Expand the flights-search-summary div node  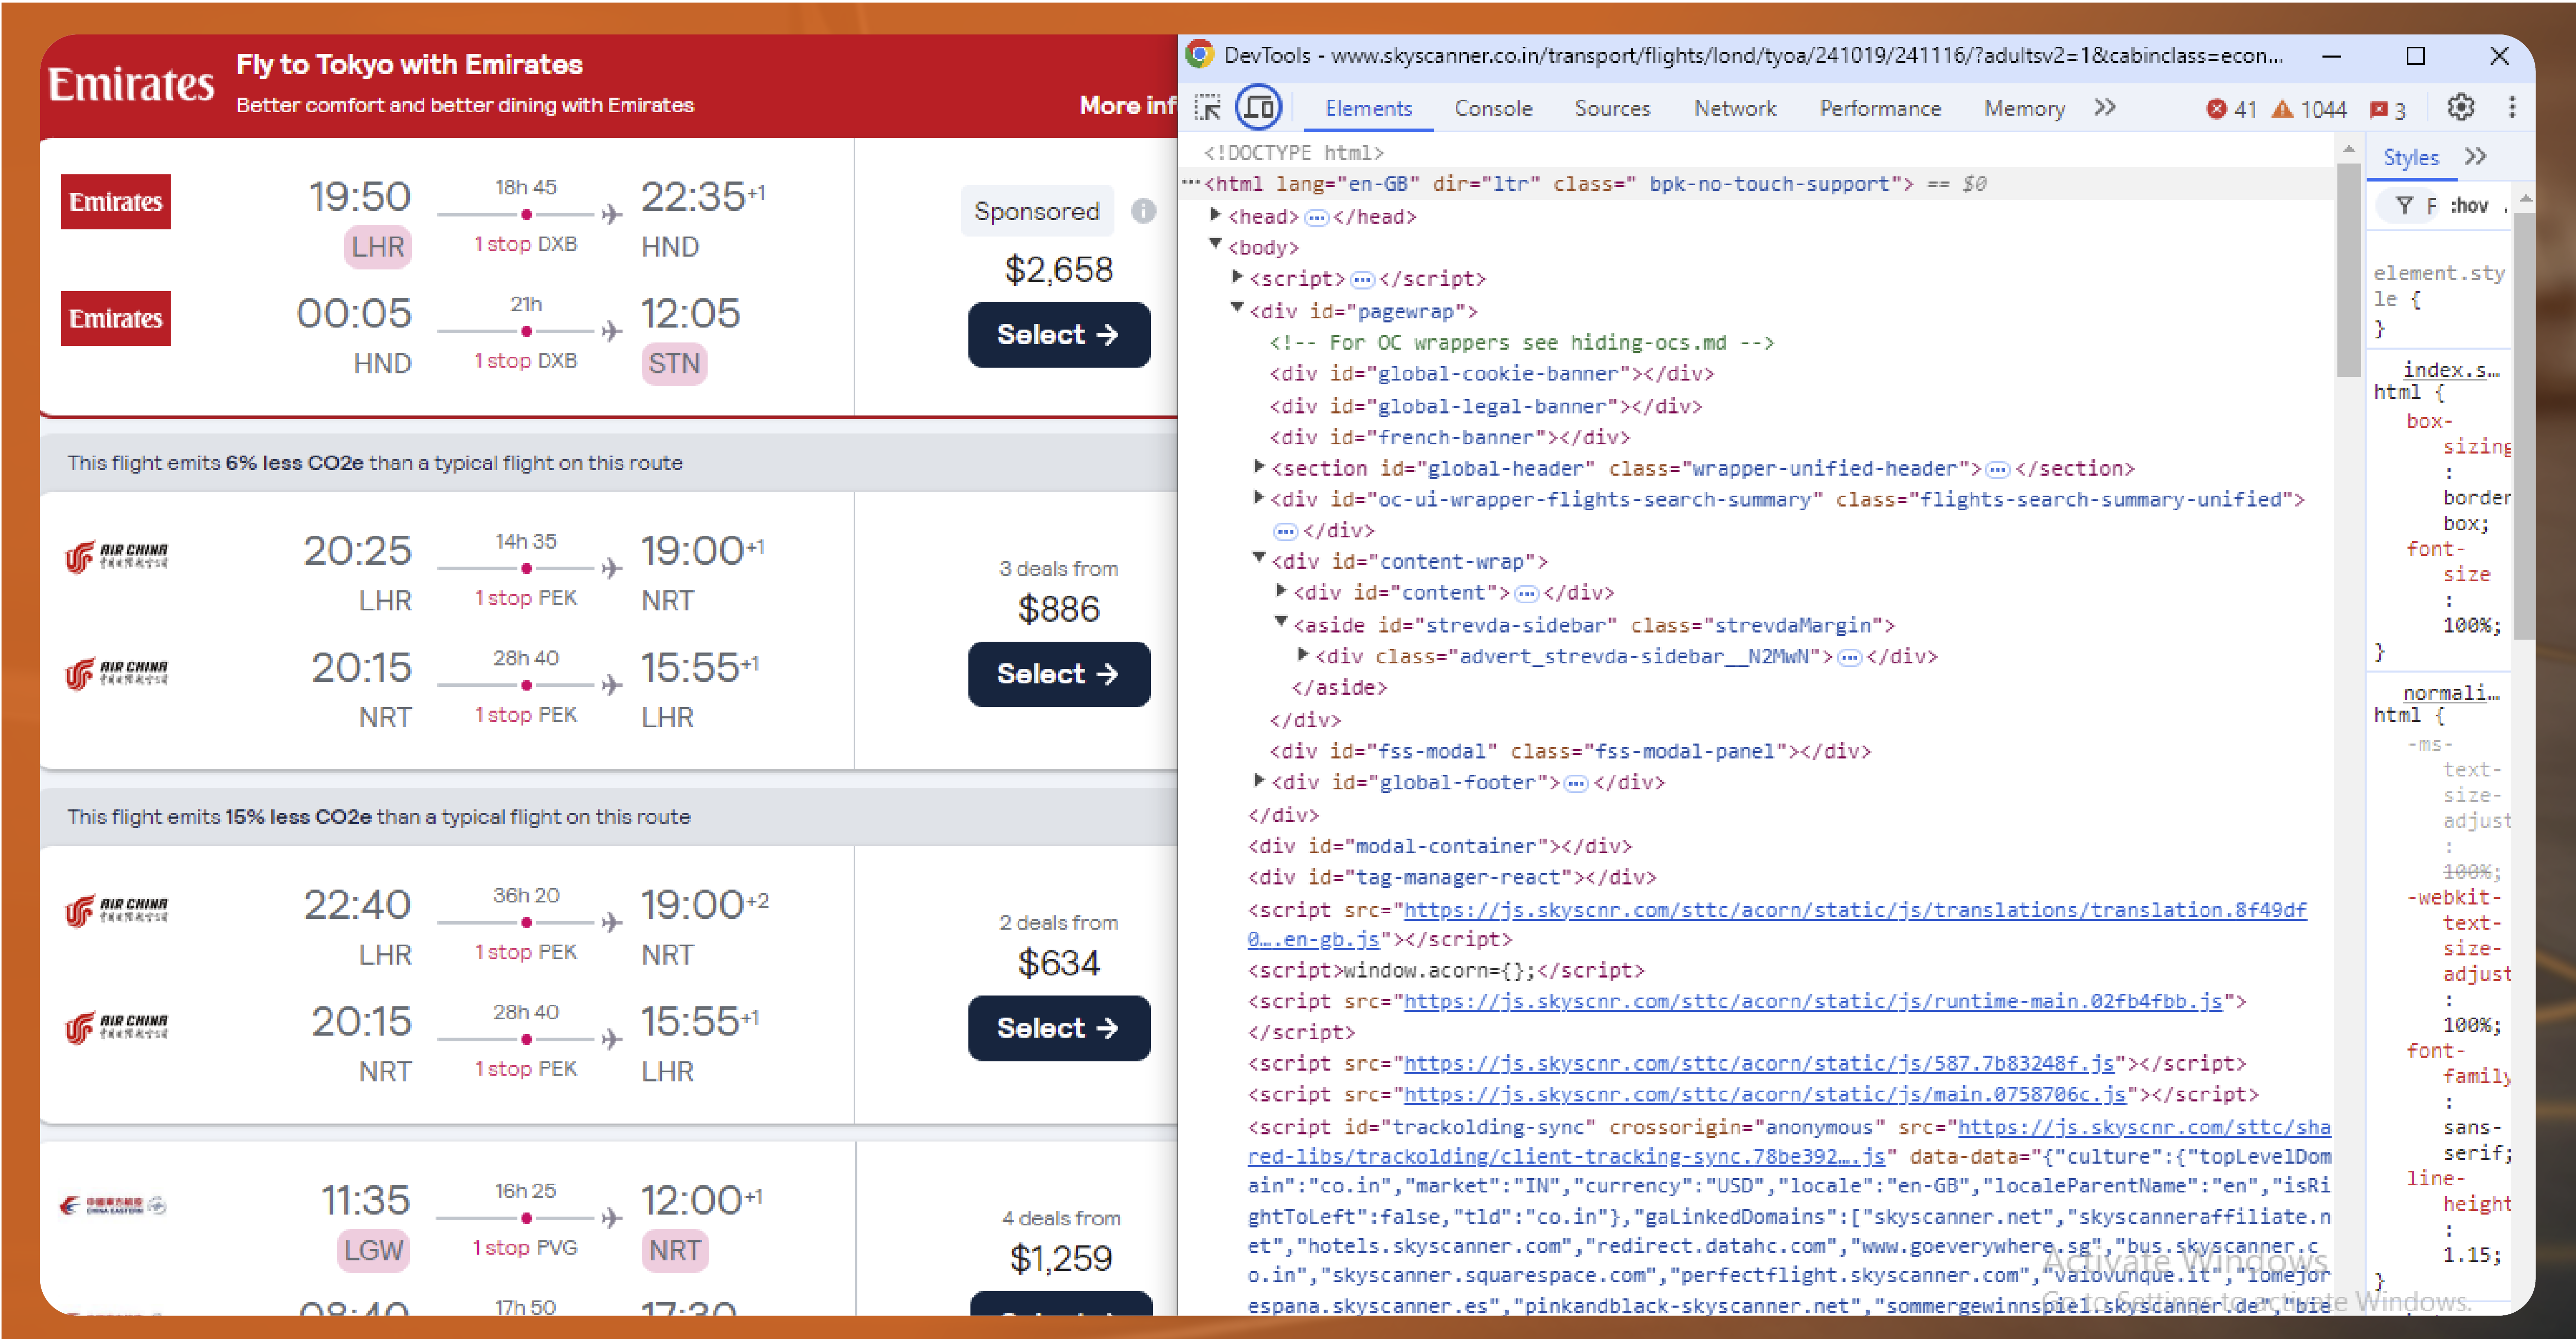click(x=1259, y=497)
